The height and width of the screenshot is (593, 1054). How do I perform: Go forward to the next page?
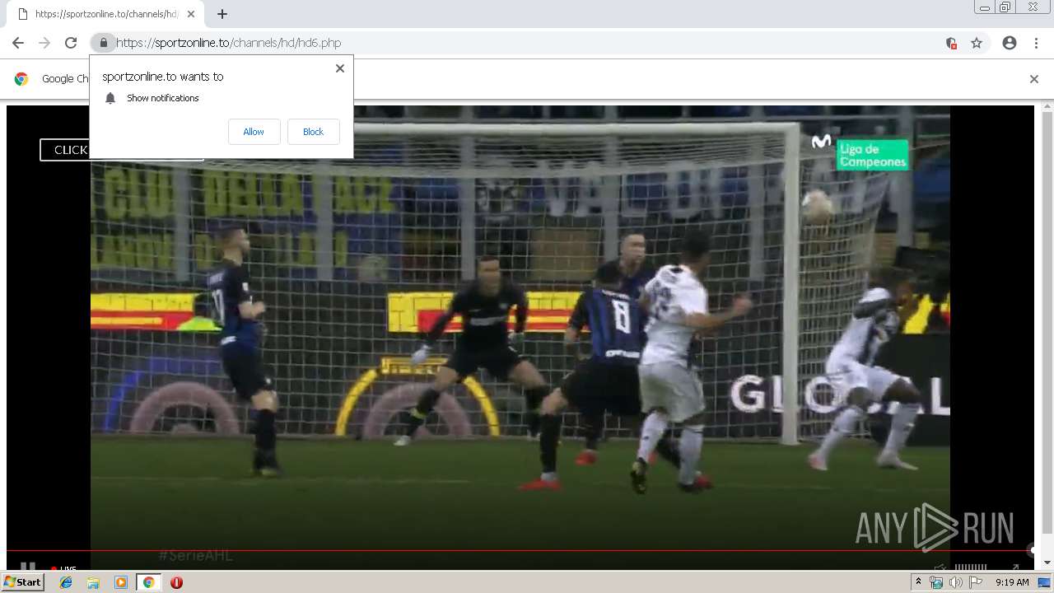click(x=44, y=43)
